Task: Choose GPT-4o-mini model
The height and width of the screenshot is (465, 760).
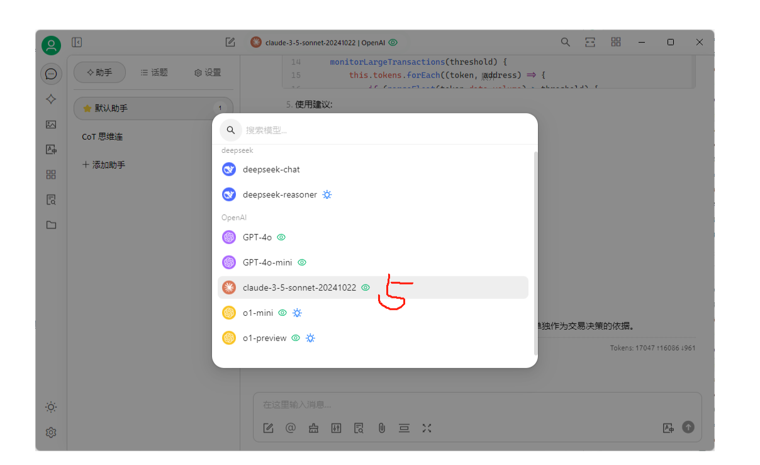Action: click(373, 262)
